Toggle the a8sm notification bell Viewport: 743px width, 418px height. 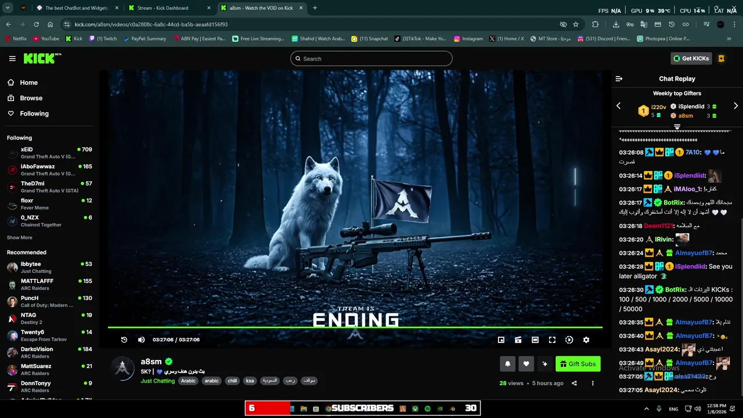(507, 364)
